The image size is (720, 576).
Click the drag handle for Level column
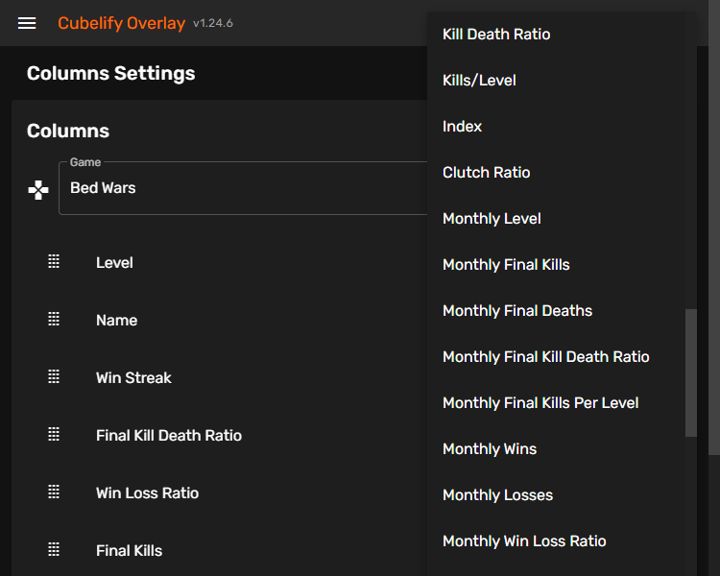tap(54, 262)
